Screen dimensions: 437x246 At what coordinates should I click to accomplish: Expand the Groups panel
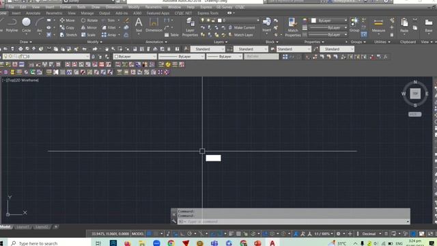pyautogui.click(x=358, y=42)
